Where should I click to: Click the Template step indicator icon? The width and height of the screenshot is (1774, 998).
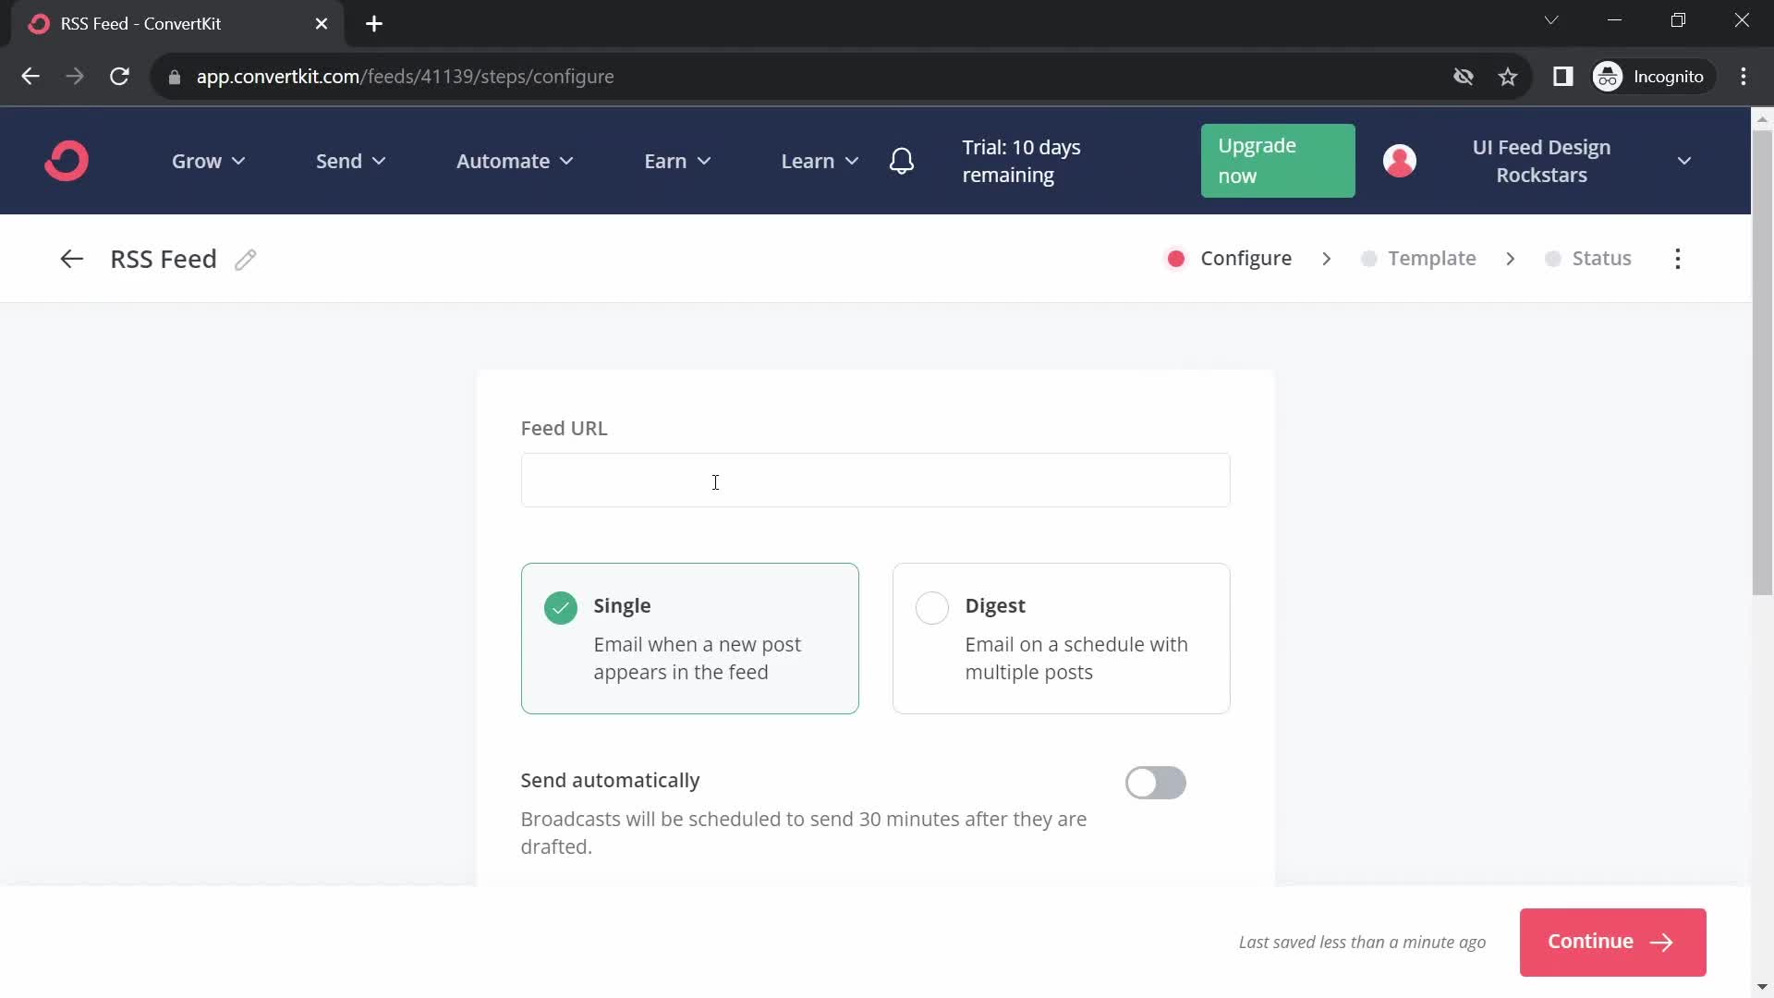point(1368,257)
